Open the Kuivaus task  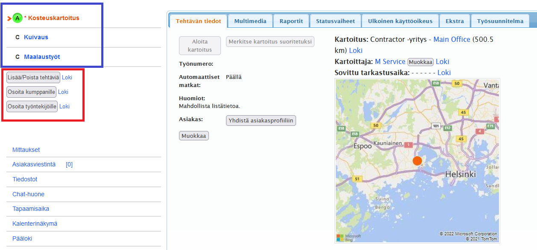tap(36, 37)
